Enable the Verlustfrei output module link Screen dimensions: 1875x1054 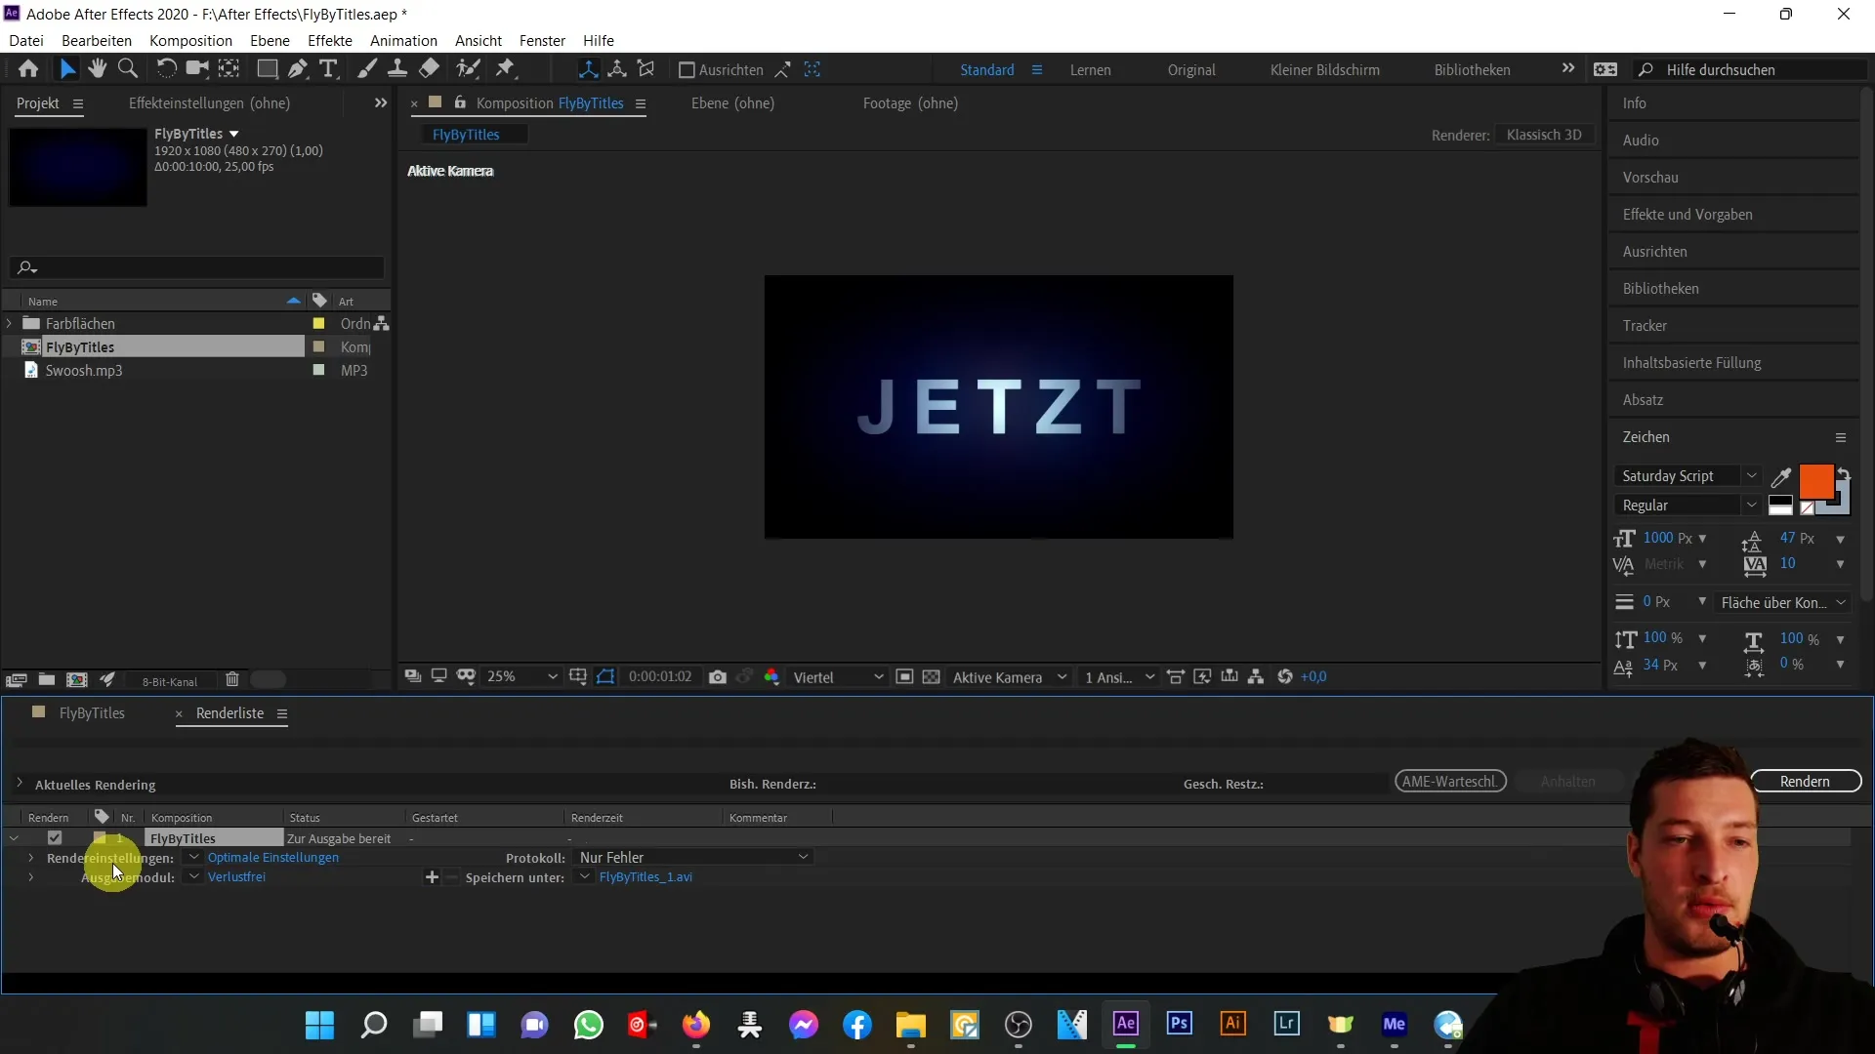(235, 876)
